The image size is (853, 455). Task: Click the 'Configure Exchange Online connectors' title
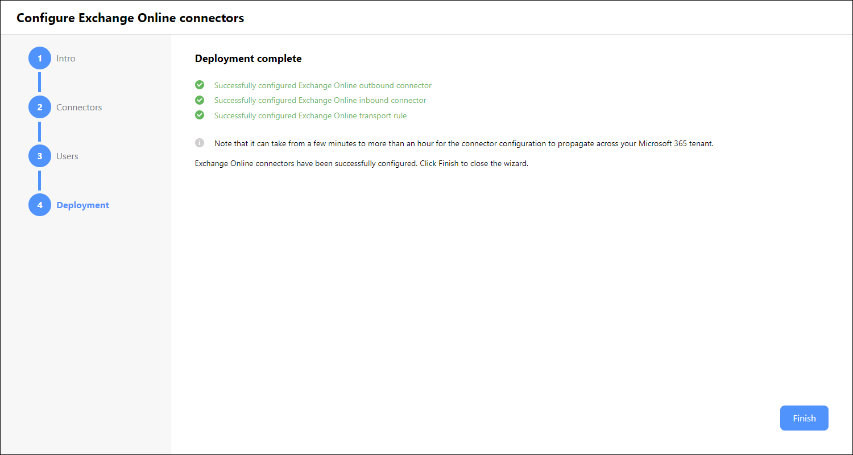point(130,18)
